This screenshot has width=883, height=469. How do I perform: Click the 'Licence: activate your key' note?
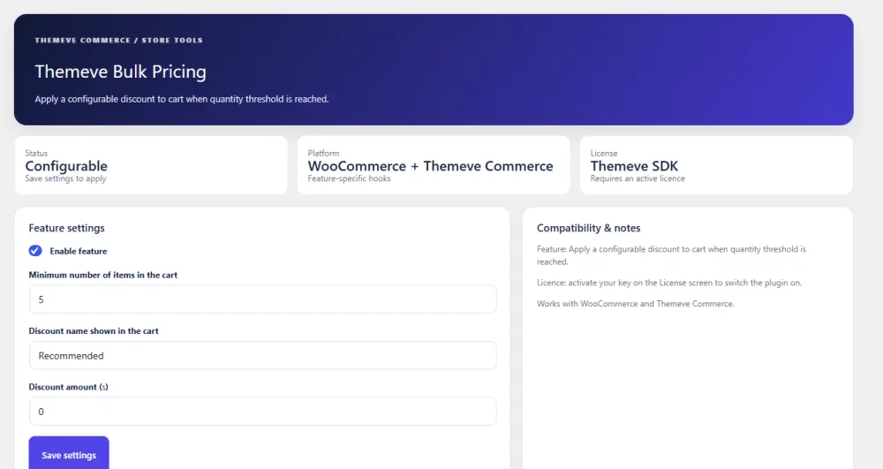pyautogui.click(x=669, y=283)
